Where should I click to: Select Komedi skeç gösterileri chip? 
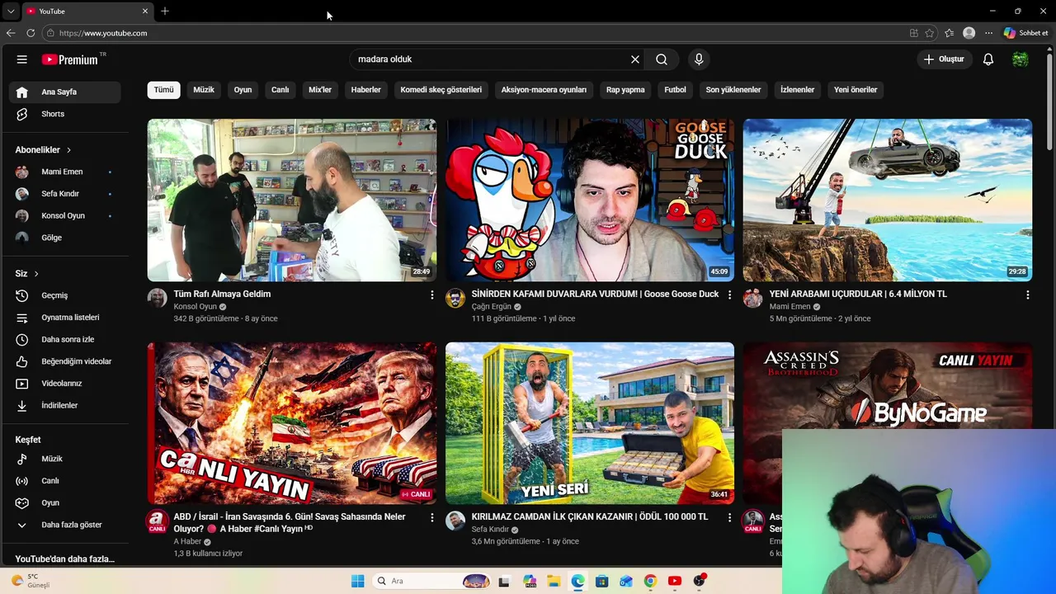(x=441, y=90)
